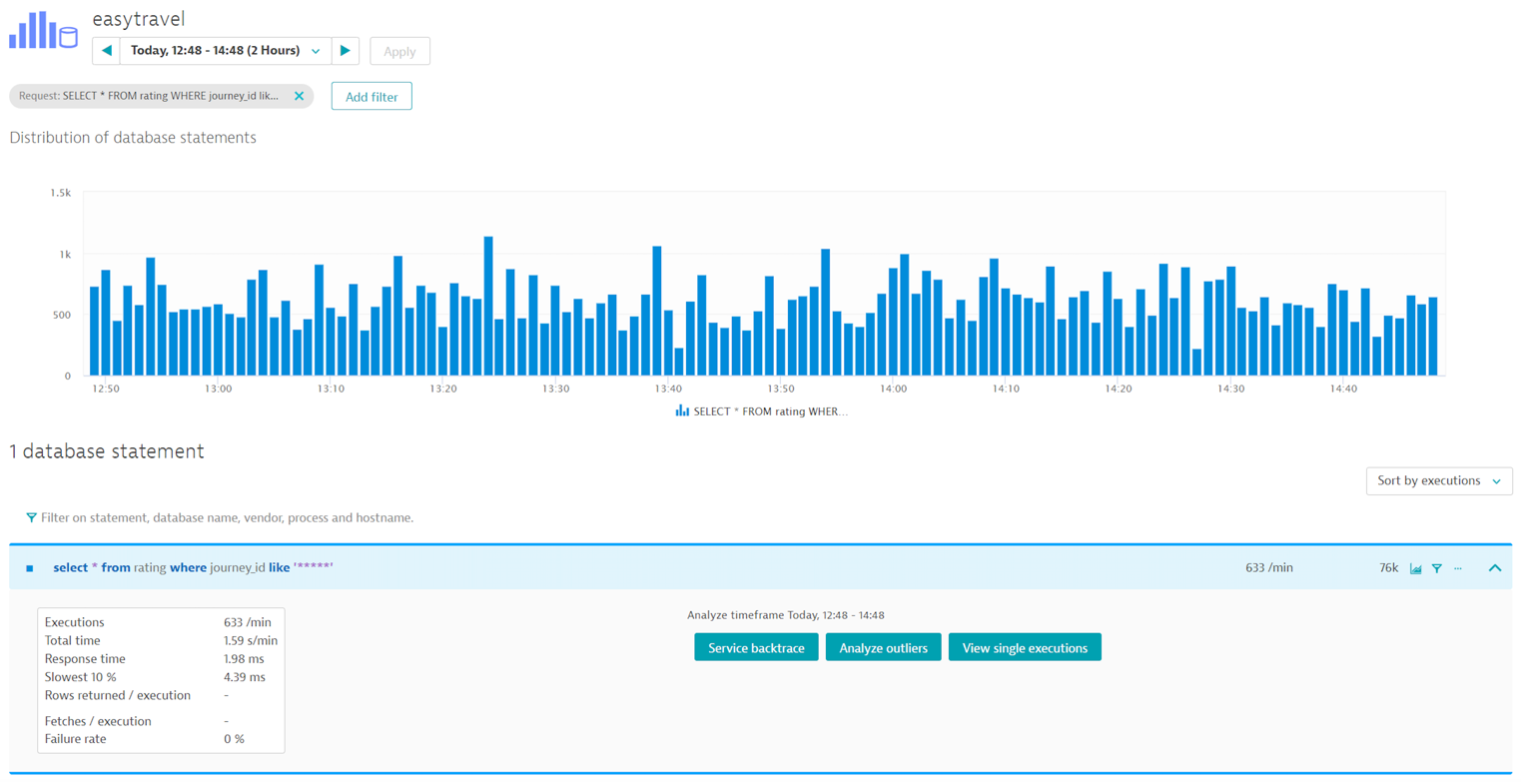Click the View single executions button
Image resolution: width=1521 pixels, height=782 pixels.
(1025, 647)
